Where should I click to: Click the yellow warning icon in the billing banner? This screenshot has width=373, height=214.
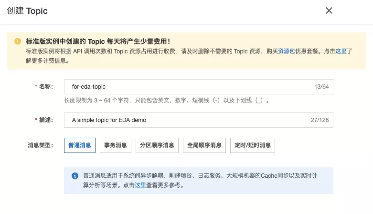18,41
